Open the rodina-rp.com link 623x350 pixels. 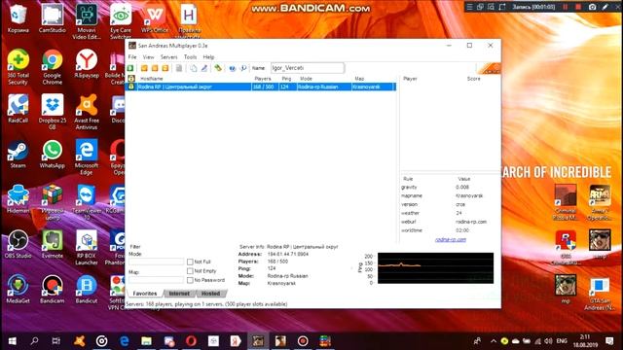[451, 240]
